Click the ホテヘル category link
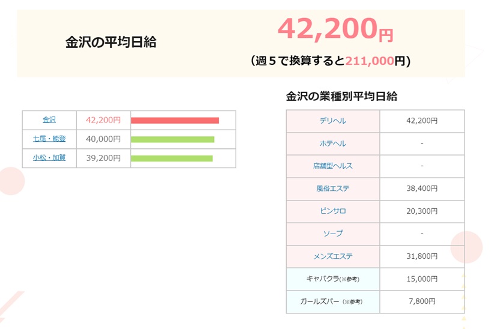The width and height of the screenshot is (494, 329). [333, 143]
